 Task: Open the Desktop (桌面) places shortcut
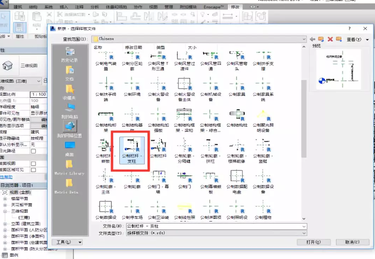(70, 149)
